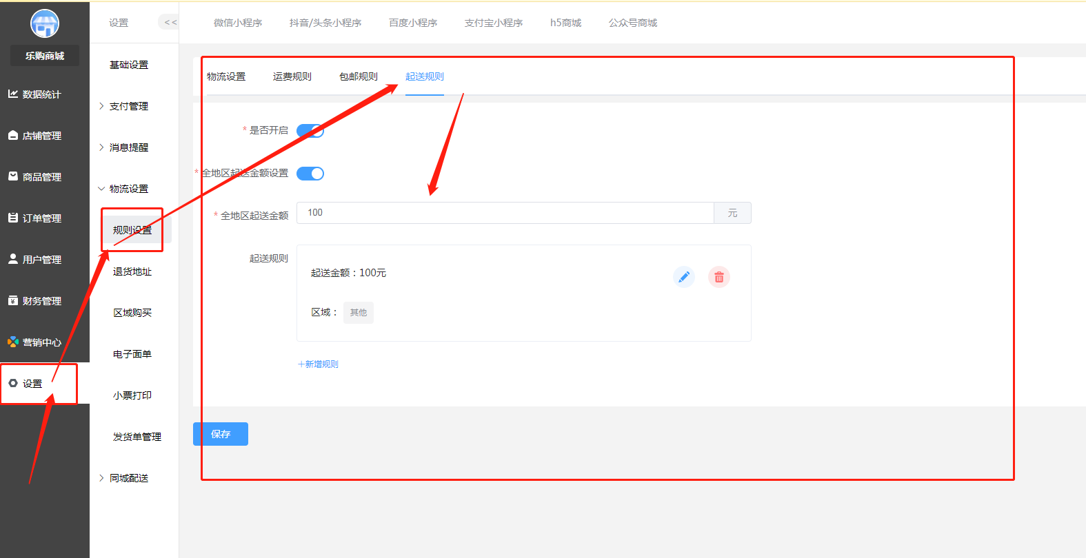The height and width of the screenshot is (558, 1086).
Task: Expand the 消息提醒 menu chevron
Action: (x=101, y=147)
